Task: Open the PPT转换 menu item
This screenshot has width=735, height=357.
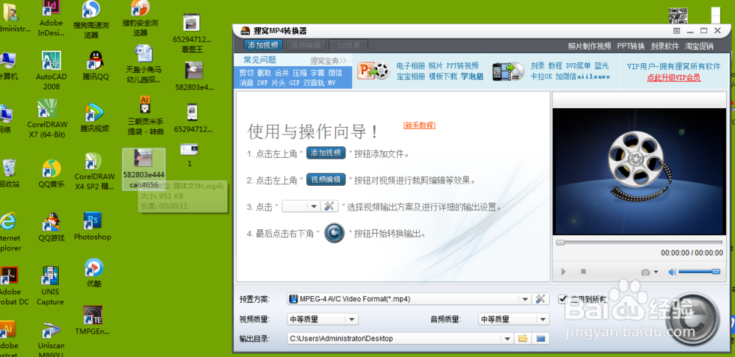Action: [631, 46]
